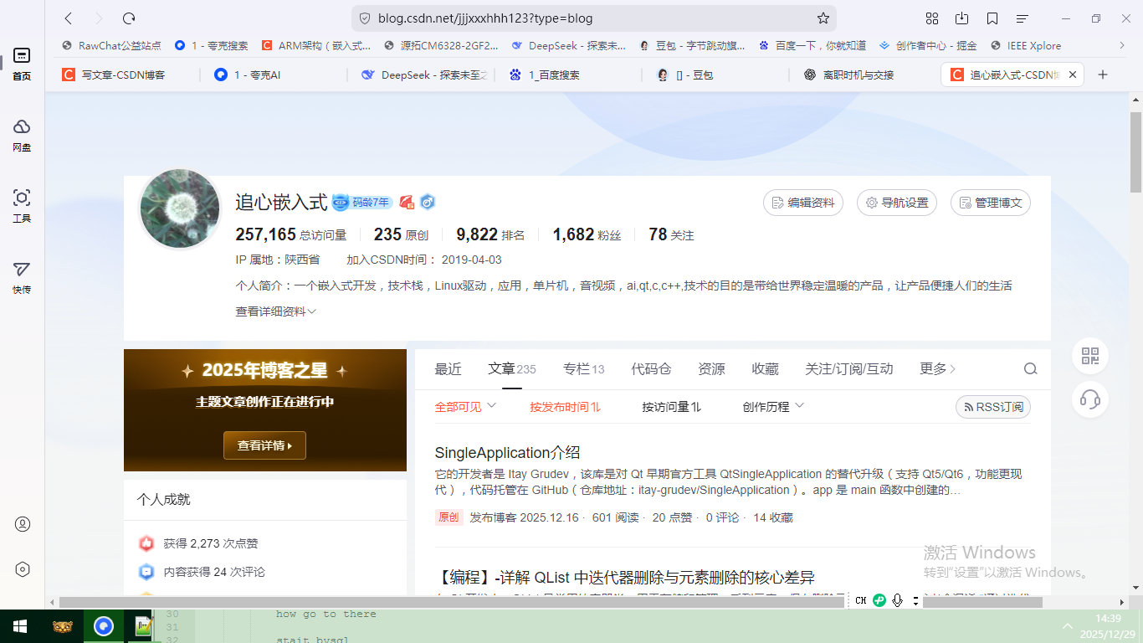
Task: Switch to the DeepSeek browser tab
Action: (424, 75)
